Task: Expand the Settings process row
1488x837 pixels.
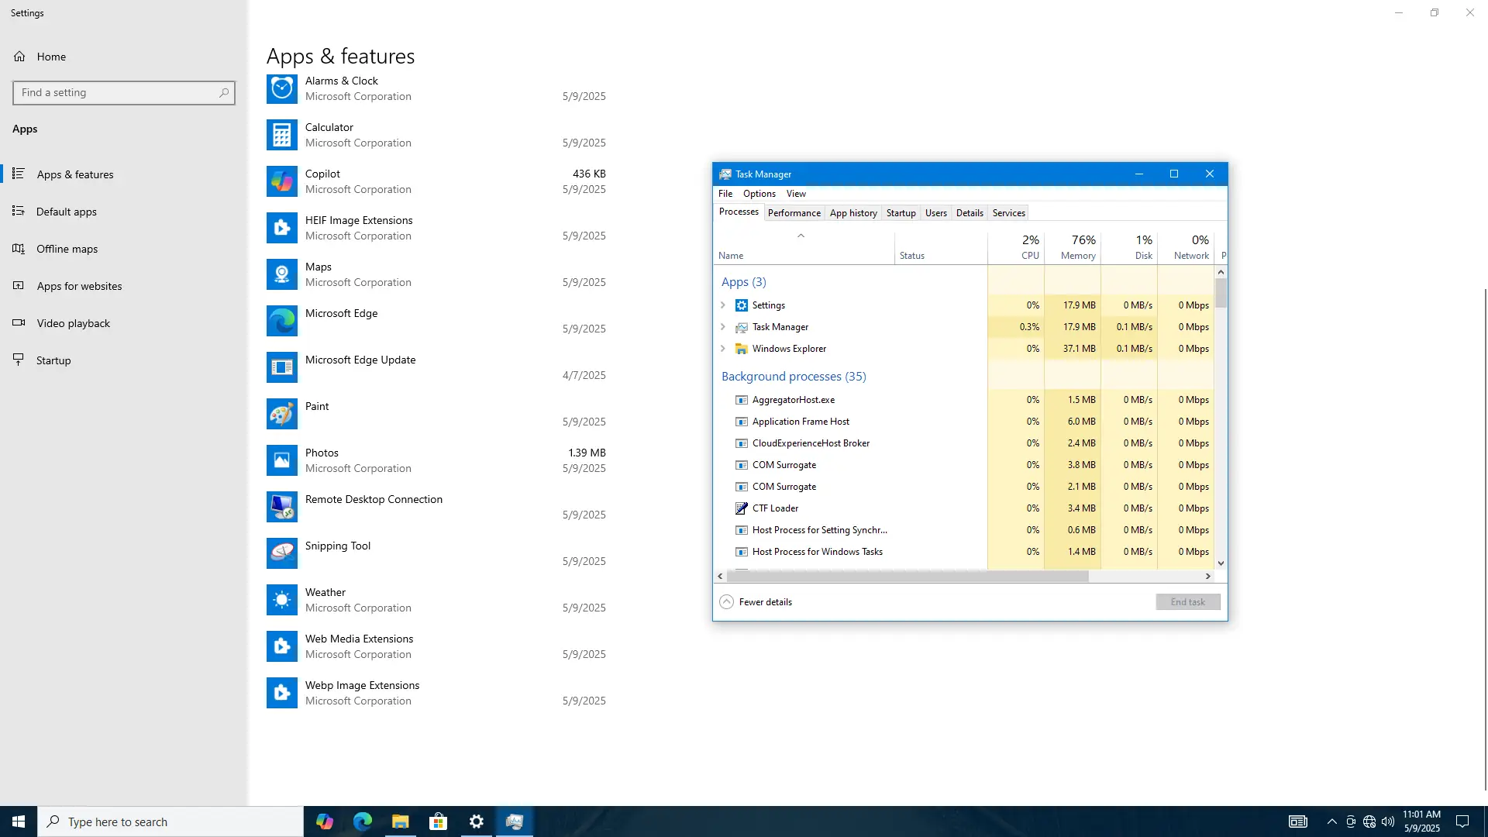Action: [x=723, y=305]
